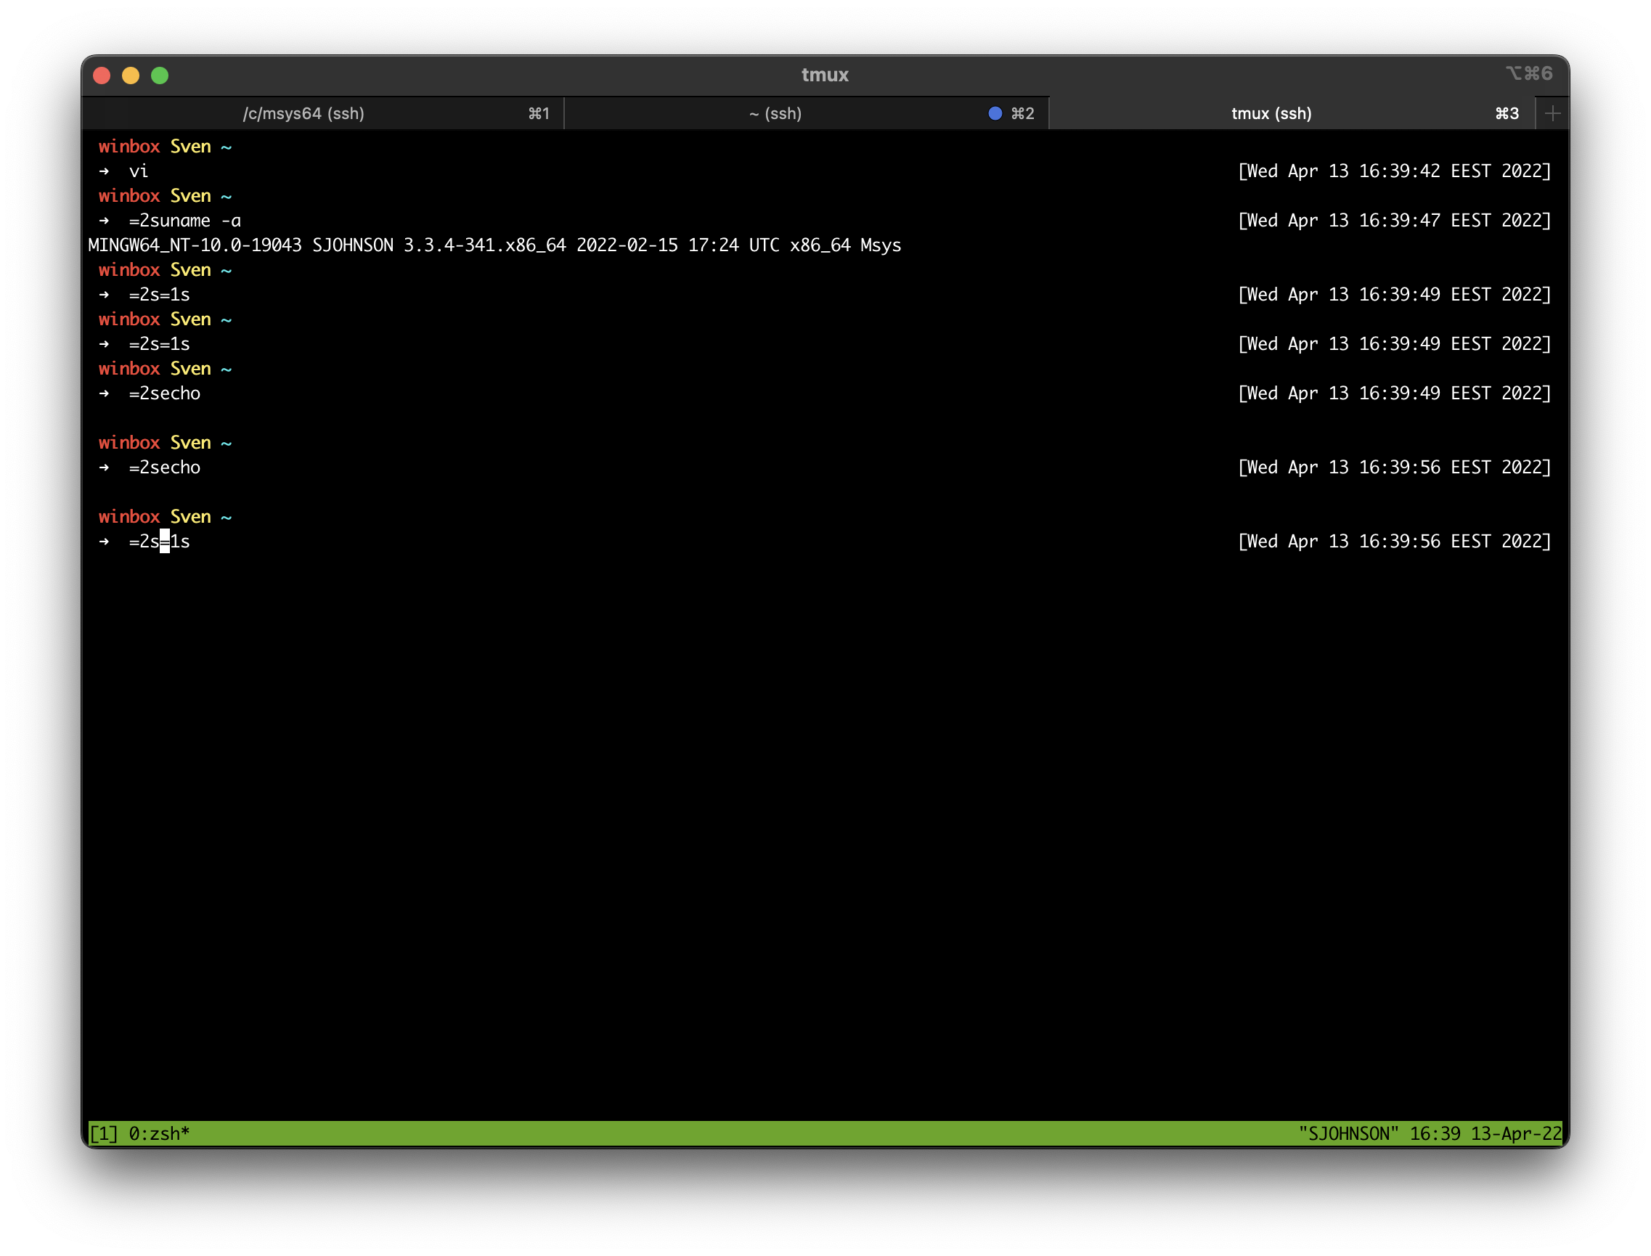Image resolution: width=1651 pixels, height=1256 pixels.
Task: Close the terminal window with red button
Action: [x=102, y=76]
